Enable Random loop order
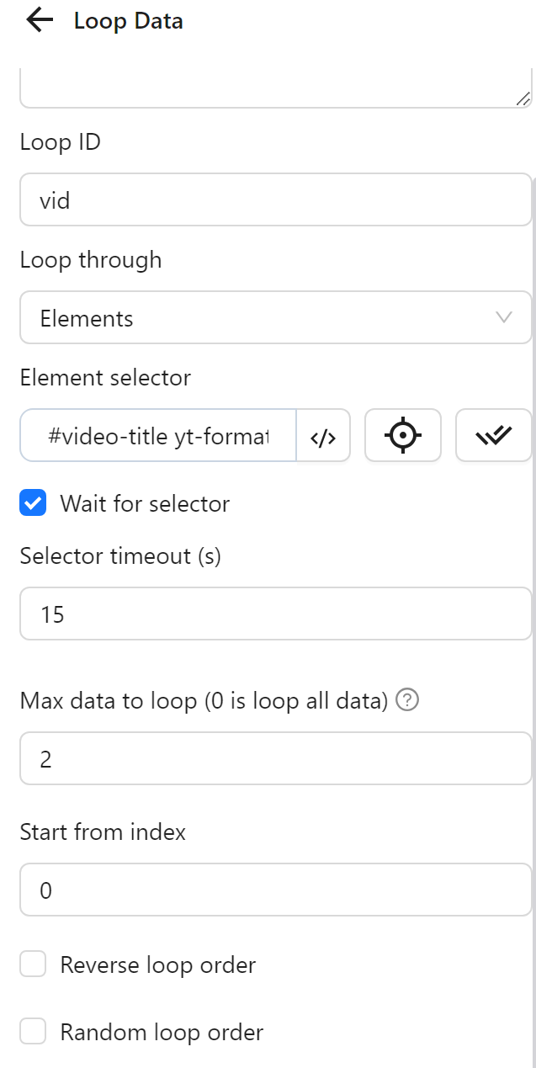The height and width of the screenshot is (1068, 536). tap(33, 1031)
